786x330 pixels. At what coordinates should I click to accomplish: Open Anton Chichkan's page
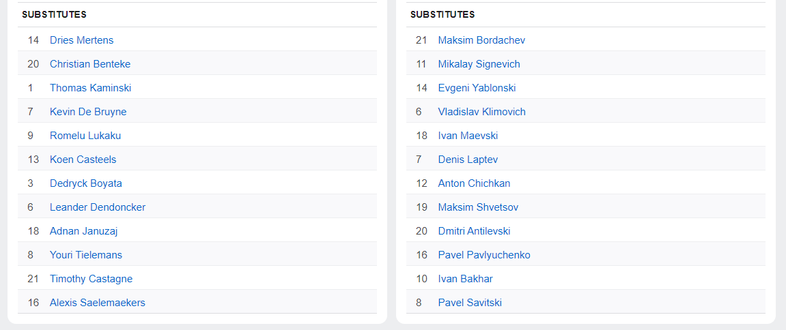pyautogui.click(x=474, y=183)
